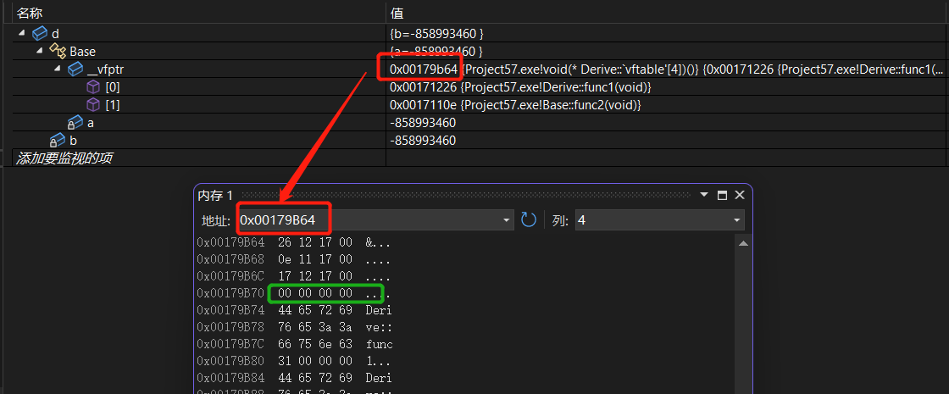Viewport: 949px width, 394px height.
Task: Click the blue cube icon beside d
Action: (x=40, y=33)
